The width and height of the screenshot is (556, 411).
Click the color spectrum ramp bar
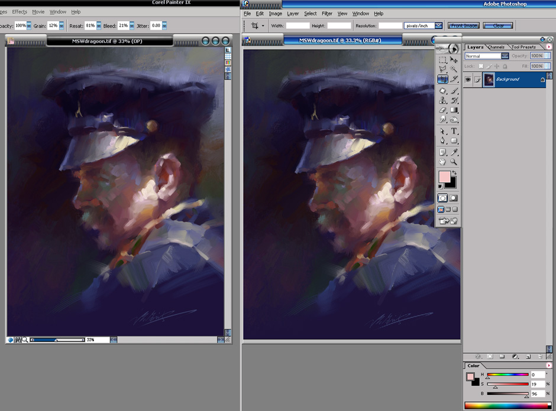tap(507, 406)
